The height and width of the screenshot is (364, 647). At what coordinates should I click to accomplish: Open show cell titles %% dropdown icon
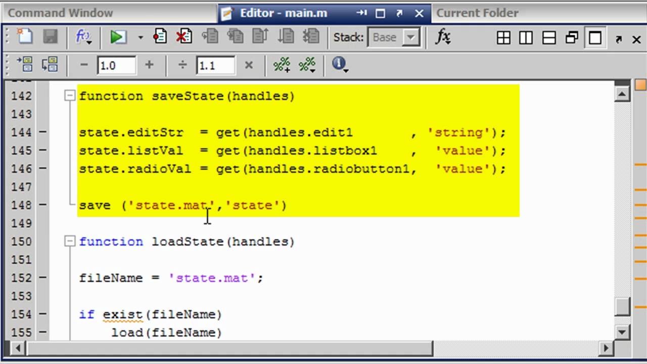click(x=307, y=65)
